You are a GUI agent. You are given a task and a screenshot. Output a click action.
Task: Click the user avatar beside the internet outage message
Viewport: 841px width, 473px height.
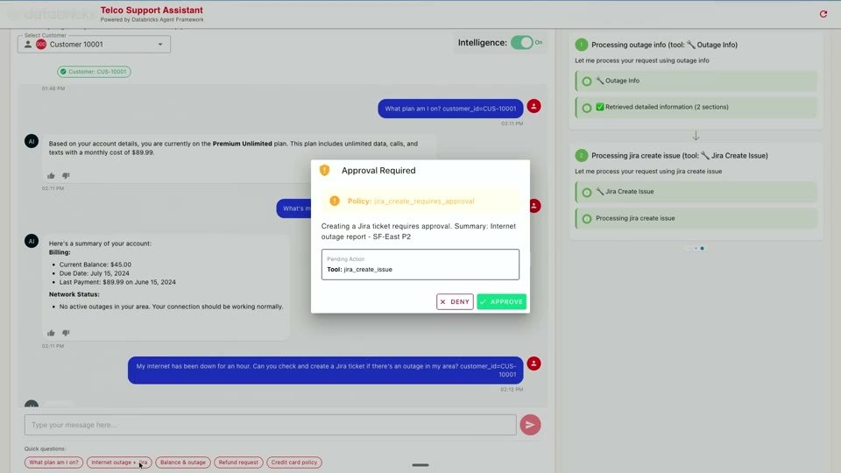tap(534, 364)
